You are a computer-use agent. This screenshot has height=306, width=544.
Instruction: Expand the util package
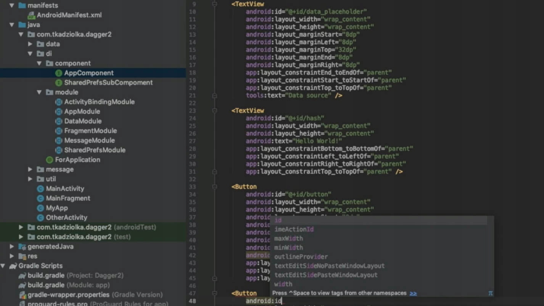tap(30, 179)
